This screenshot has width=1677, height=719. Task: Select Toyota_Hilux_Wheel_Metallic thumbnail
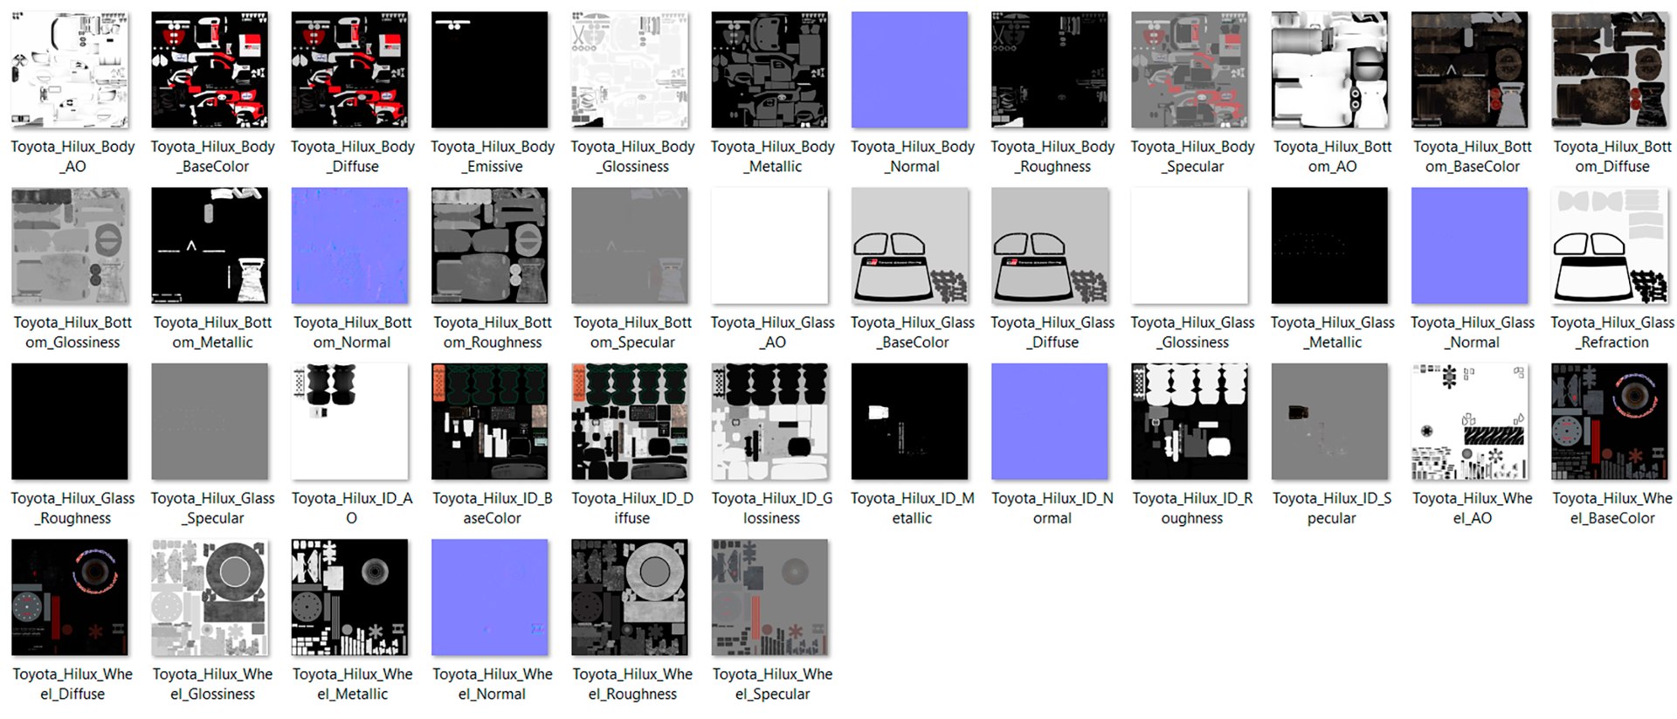pyautogui.click(x=349, y=598)
